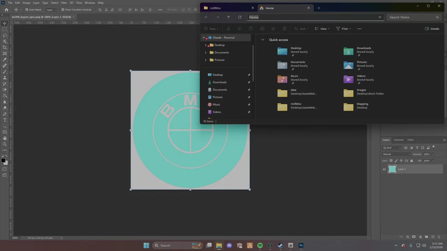Open the Image menu
This screenshot has width=447, height=251.
tap(27, 3)
